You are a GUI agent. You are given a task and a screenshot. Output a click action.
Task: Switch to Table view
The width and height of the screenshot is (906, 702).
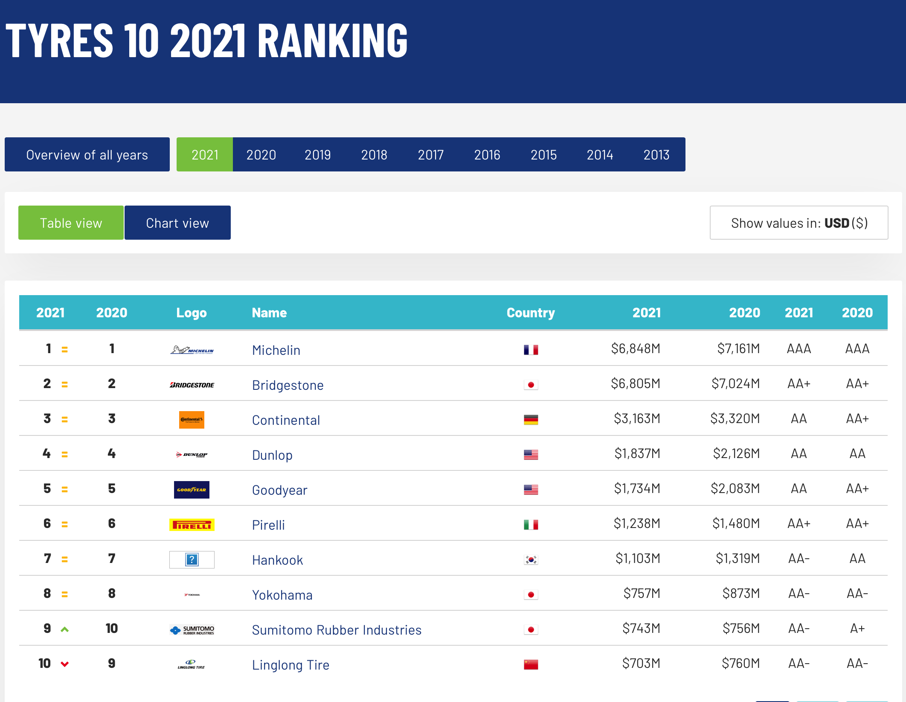71,223
